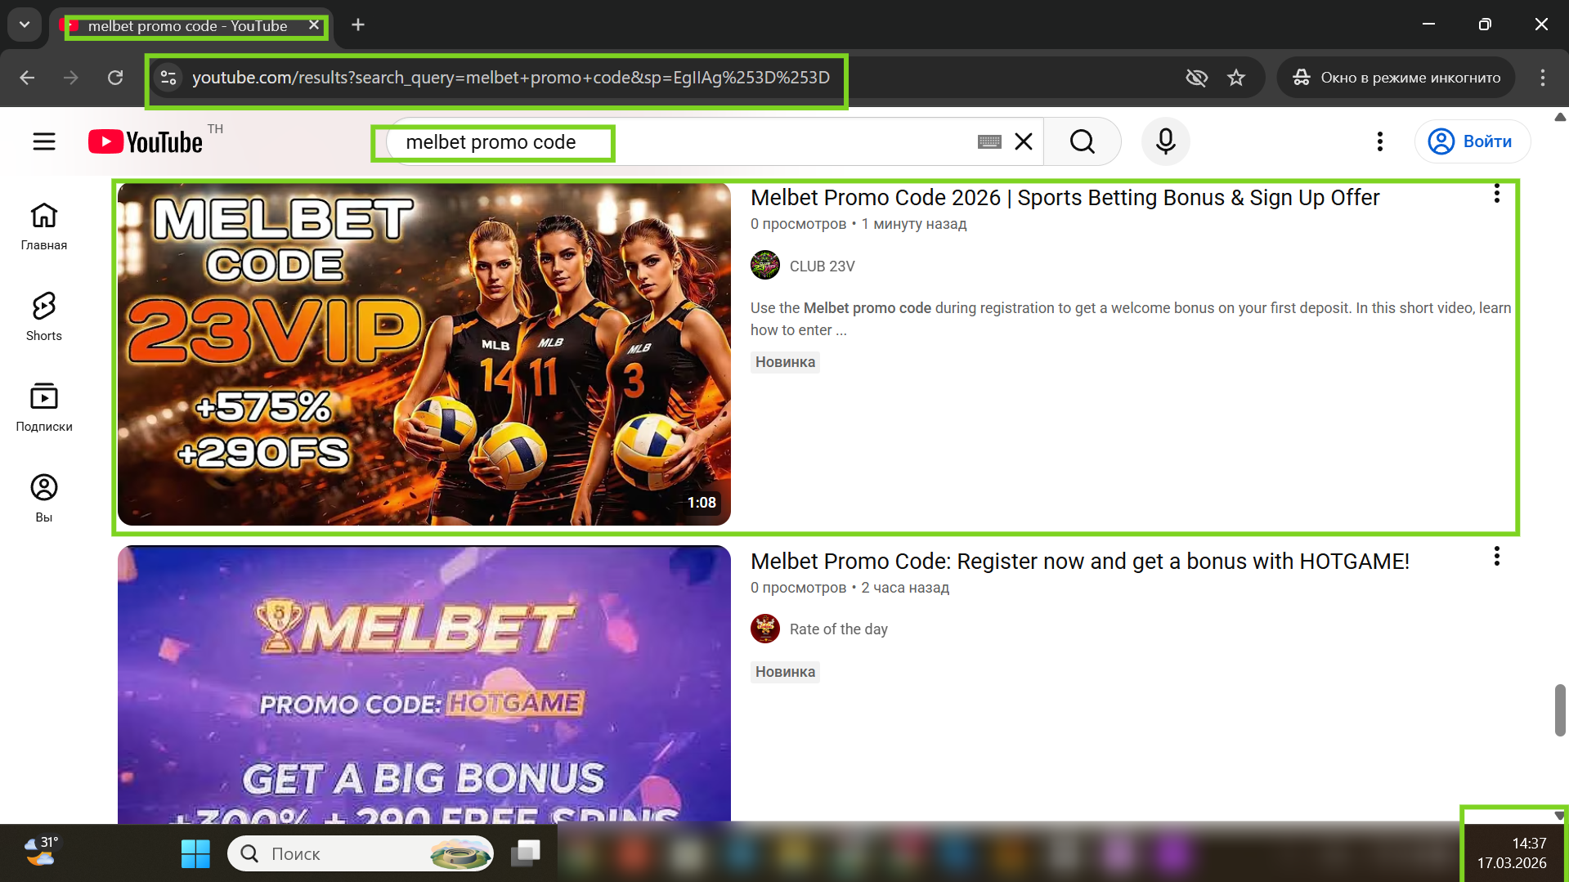Go to YouTube home via logo
Screen dimensions: 1569x882
tap(146, 141)
